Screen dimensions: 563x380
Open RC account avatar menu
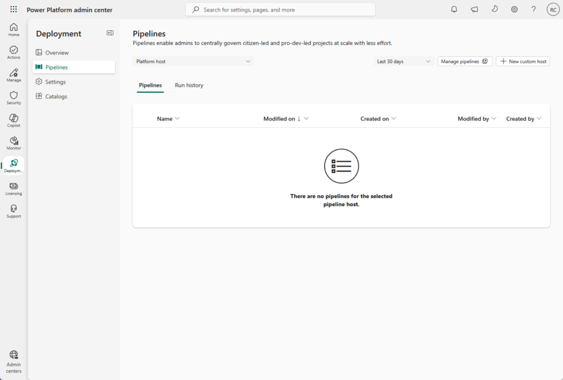click(x=553, y=10)
